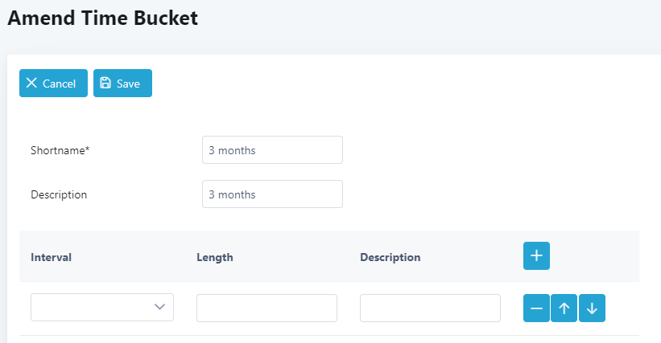Move the interval row down
The height and width of the screenshot is (343, 661).
tap(592, 308)
